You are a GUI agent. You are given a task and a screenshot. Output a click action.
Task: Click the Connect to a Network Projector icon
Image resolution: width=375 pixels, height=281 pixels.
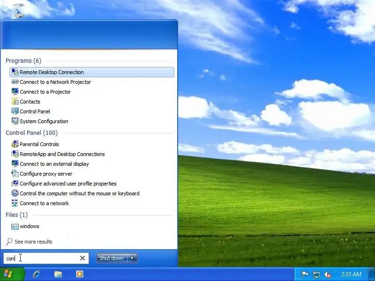pyautogui.click(x=15, y=81)
